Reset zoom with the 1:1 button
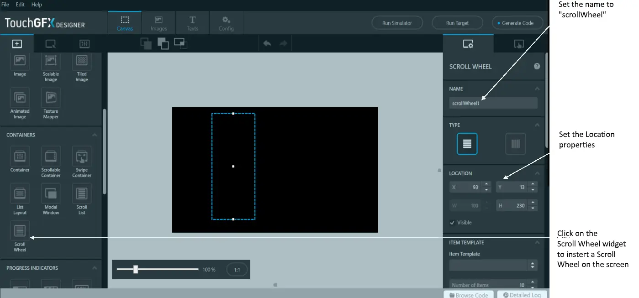 tap(237, 270)
